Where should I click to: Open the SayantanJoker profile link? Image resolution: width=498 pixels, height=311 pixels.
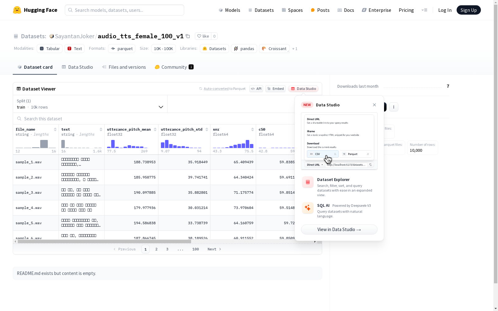point(75,36)
